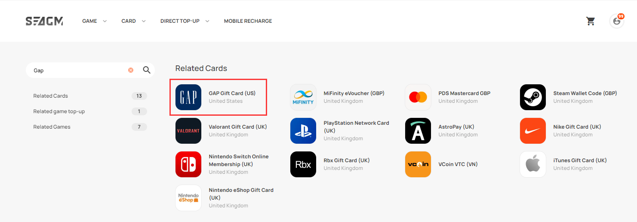Image resolution: width=637 pixels, height=222 pixels.
Task: Open the DIRECT TOP-UP navigation menu
Action: click(180, 21)
